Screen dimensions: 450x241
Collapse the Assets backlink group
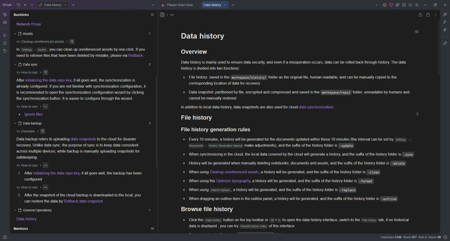point(15,34)
